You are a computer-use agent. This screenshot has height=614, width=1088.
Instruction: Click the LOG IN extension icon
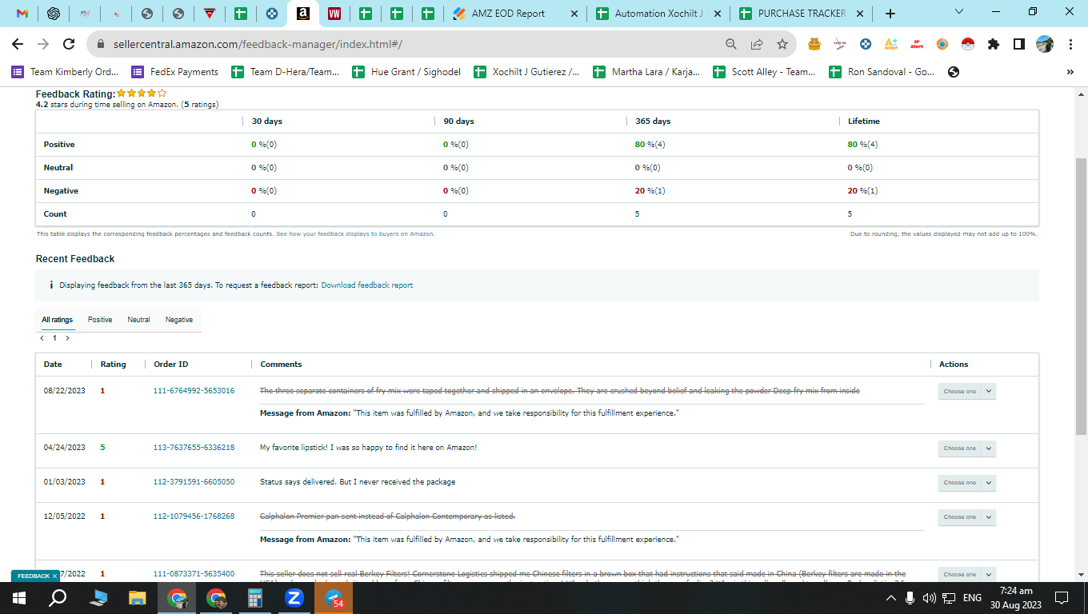click(840, 44)
